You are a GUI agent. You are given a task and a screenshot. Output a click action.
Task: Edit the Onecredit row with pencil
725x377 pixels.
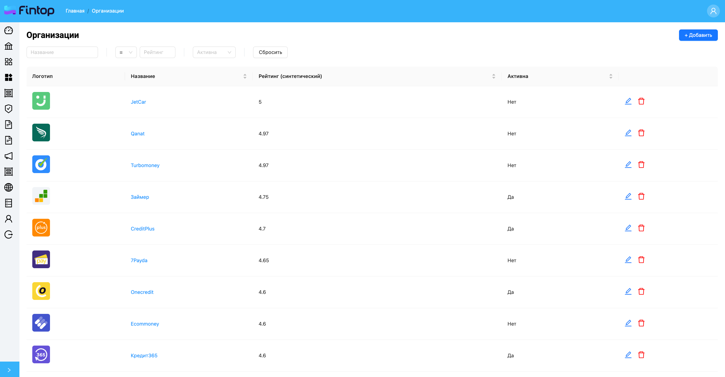click(628, 292)
